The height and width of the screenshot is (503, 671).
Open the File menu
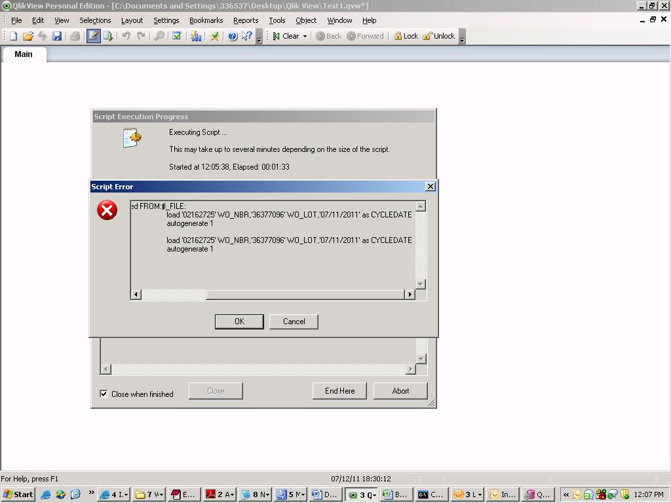click(x=16, y=20)
